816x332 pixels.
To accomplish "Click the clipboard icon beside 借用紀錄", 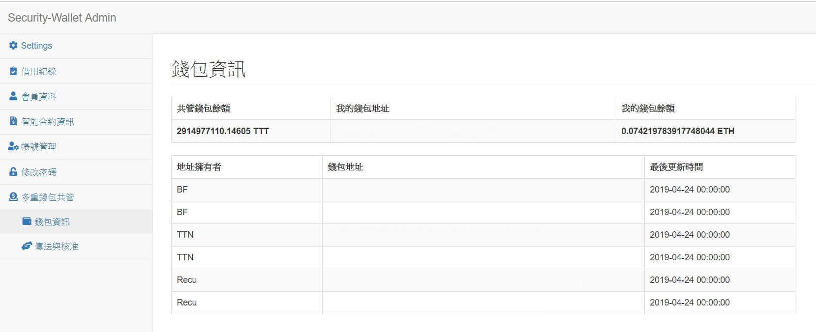I will [13, 71].
